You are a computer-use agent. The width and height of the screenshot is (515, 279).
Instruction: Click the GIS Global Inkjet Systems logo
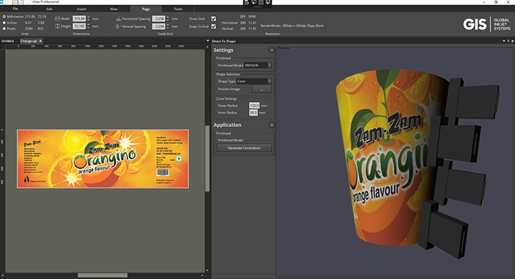point(487,24)
